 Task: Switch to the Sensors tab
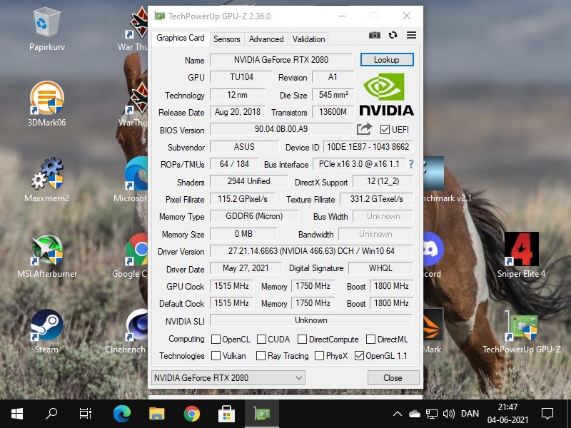click(x=226, y=39)
